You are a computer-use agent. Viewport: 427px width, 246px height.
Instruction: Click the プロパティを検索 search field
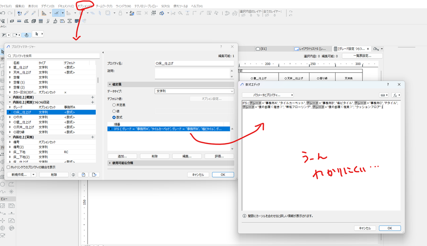point(53,56)
